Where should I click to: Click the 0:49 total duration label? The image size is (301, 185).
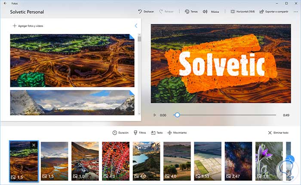point(286,115)
